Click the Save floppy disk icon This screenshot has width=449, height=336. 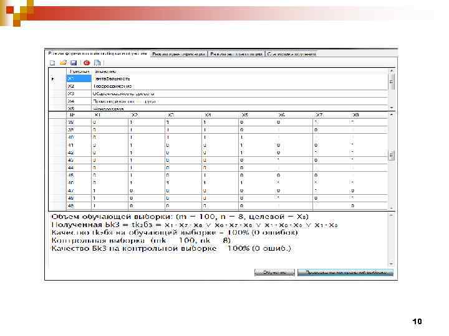[74, 63]
